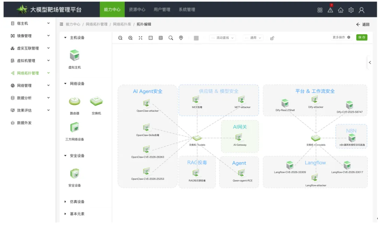378x229 pixels.
Task: Select MCP-attacker node on canvas
Action: [x=241, y=99]
